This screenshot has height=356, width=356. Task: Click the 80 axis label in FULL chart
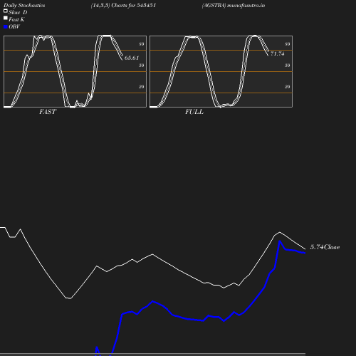click(x=288, y=44)
